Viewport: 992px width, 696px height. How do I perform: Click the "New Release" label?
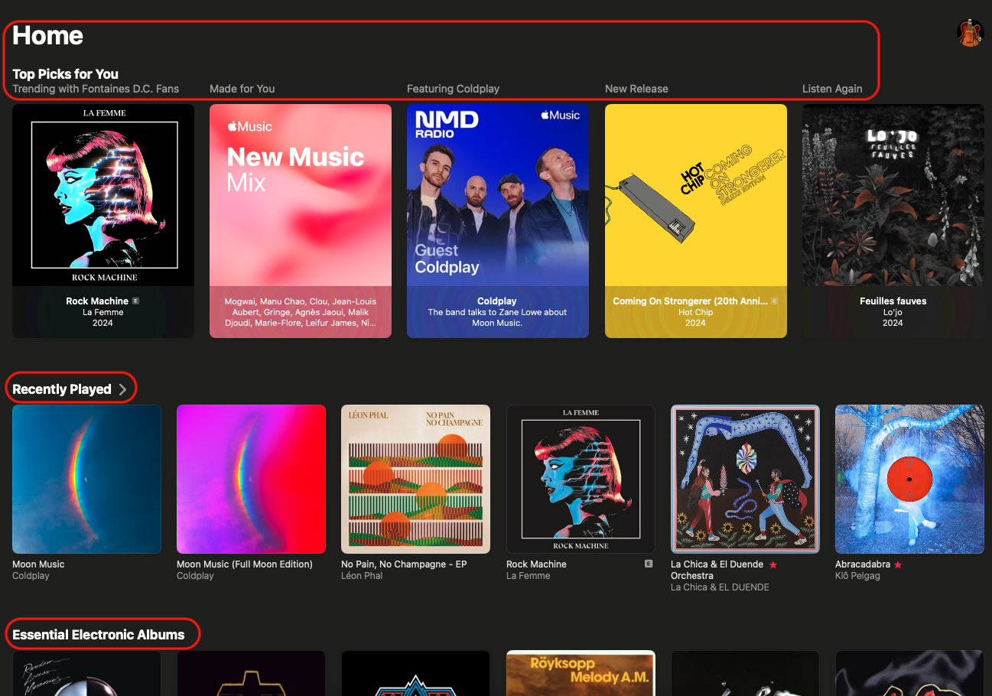point(636,89)
